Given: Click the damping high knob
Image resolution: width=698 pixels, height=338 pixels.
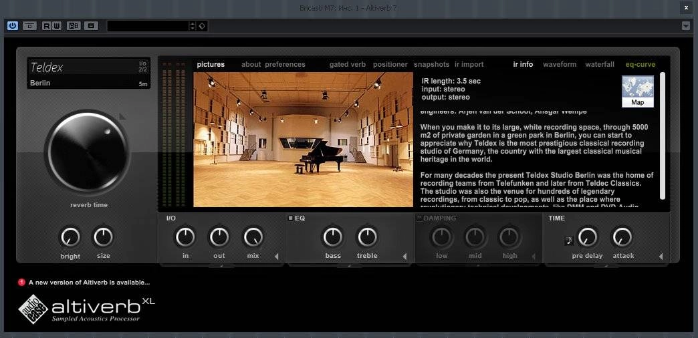Looking at the screenshot, I should (x=509, y=237).
